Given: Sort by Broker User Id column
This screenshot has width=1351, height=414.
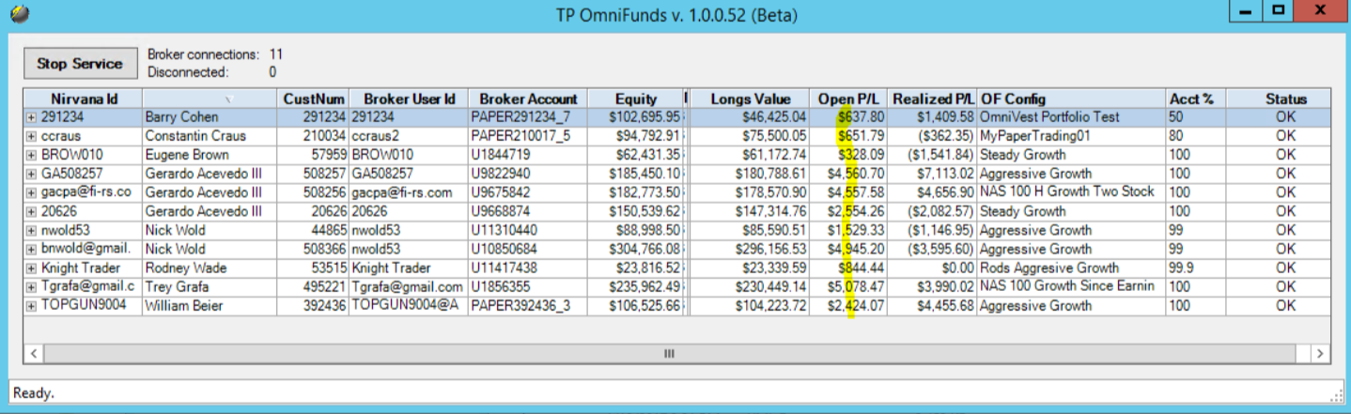Looking at the screenshot, I should pos(409,99).
